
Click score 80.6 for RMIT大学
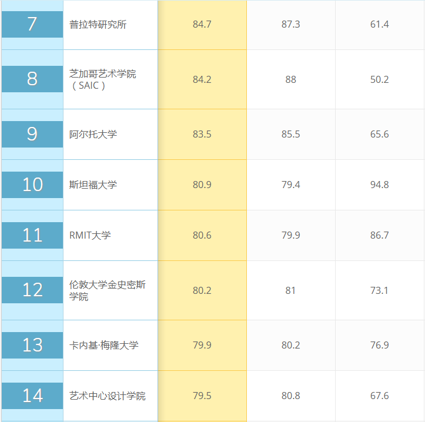(x=202, y=235)
